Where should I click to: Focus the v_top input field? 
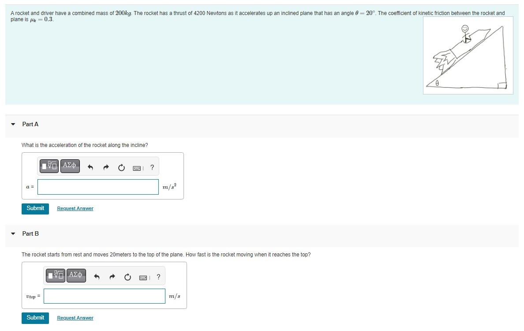[104, 296]
